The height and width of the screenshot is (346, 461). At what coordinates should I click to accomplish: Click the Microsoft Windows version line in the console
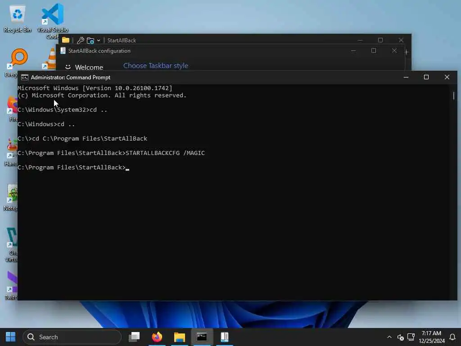pos(95,88)
